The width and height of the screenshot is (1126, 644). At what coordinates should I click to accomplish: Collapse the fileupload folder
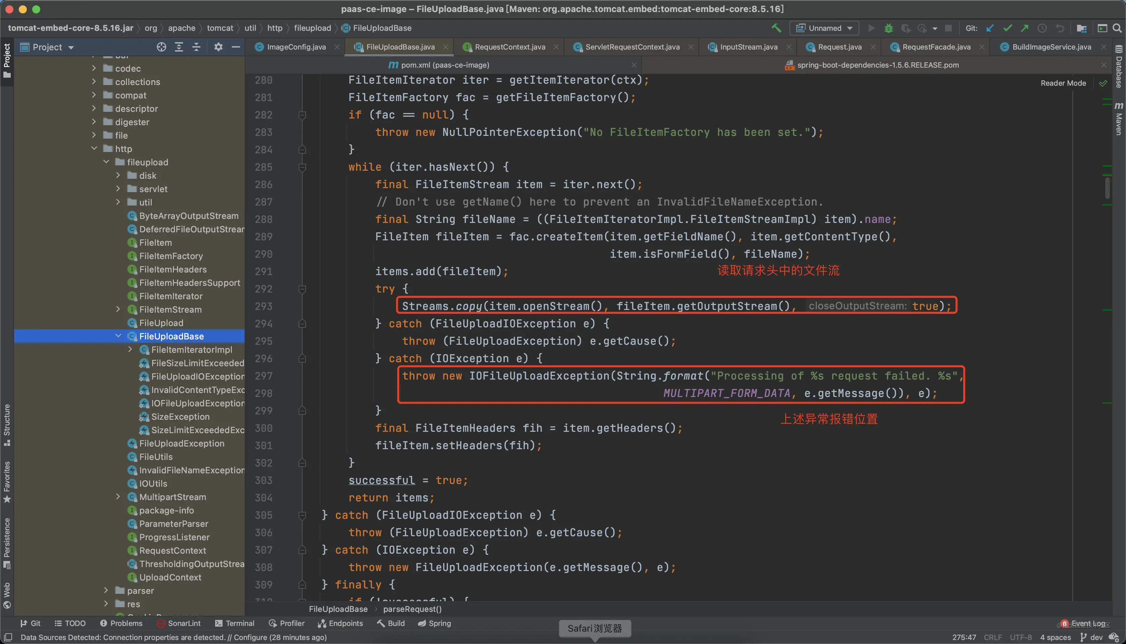click(x=106, y=162)
